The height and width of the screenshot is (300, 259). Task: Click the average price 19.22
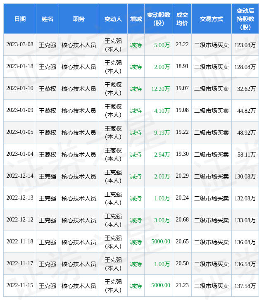pyautogui.click(x=182, y=132)
